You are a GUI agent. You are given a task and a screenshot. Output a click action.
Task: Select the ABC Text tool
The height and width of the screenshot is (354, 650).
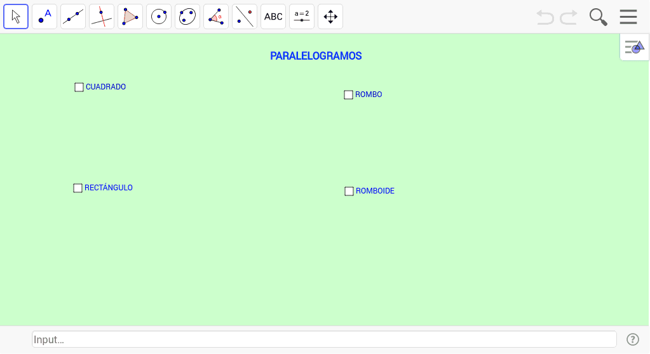(273, 16)
